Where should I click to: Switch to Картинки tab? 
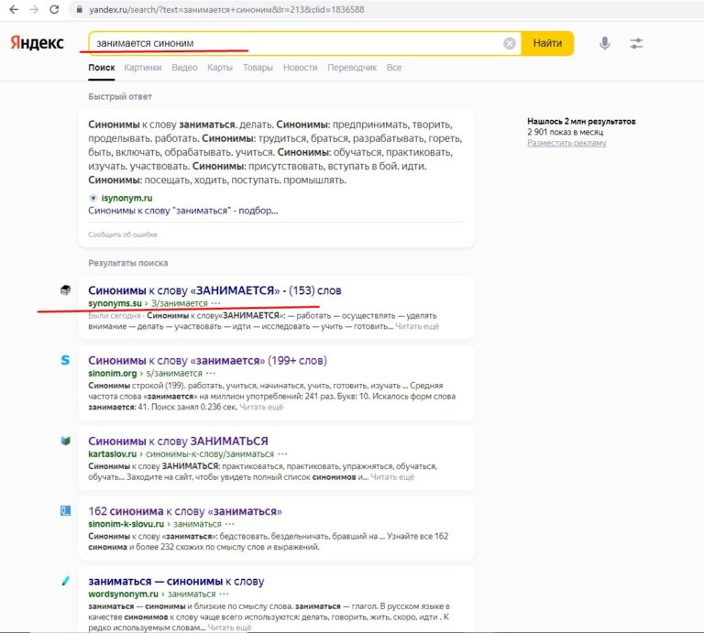pyautogui.click(x=143, y=68)
